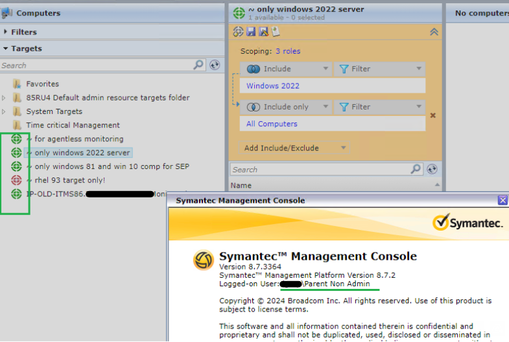Click the save-as icon with the pencil
509x342 pixels.
[263, 32]
